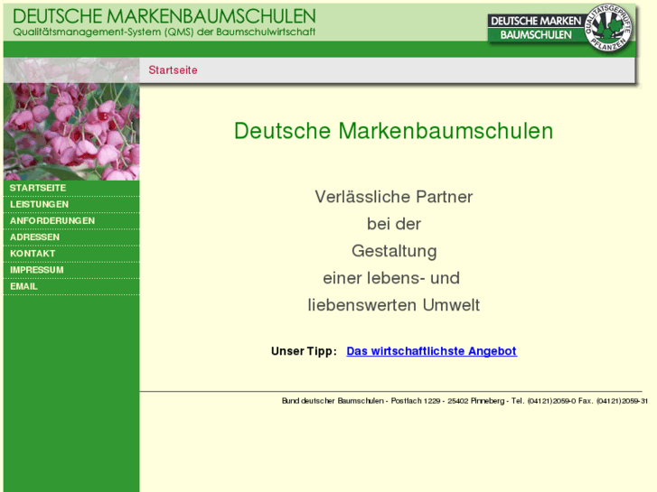657x492 pixels.
Task: Click the 'Verlässliche Partner' text line
Action: 394,197
